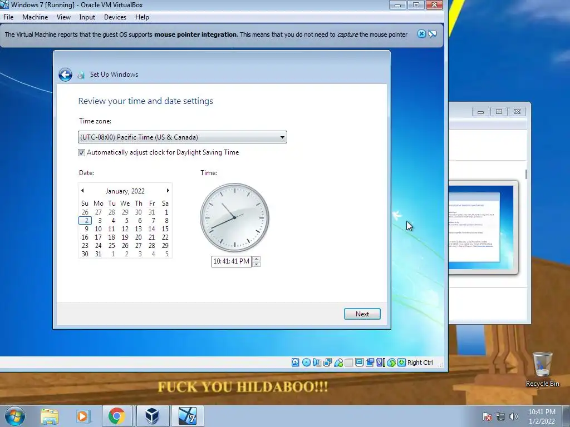Maximize the background window
Viewport: 570px width, 427px height.
click(x=499, y=111)
